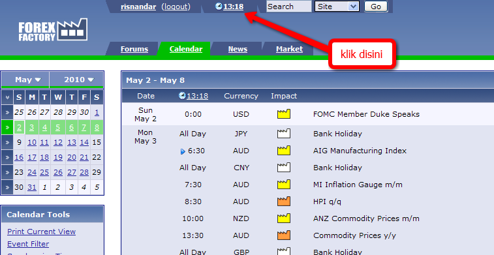Select May 10 in mini calendar
Screen dimensions: 494x255
coord(32,142)
